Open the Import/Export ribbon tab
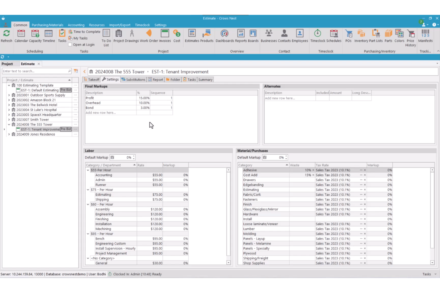Viewport: 440px width, 293px height. (x=120, y=25)
